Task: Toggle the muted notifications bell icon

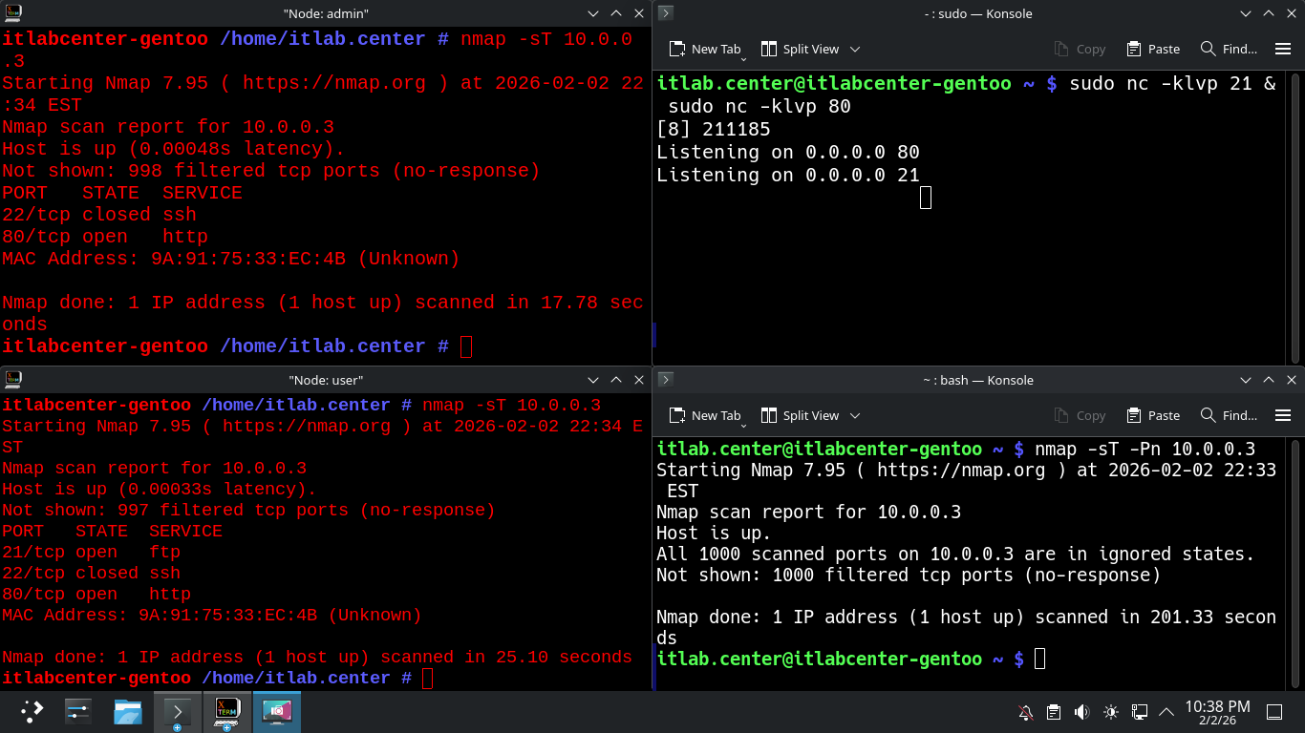Action: pos(1026,712)
